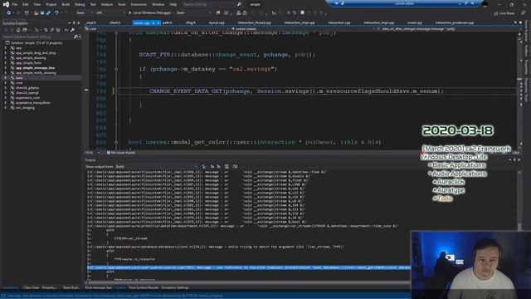Close the userex.cpp tab
The width and height of the screenshot is (531, 299).
[x=158, y=23]
